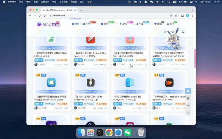Toggle the browser side panel button
The height and width of the screenshot is (139, 222).
coord(182,16)
